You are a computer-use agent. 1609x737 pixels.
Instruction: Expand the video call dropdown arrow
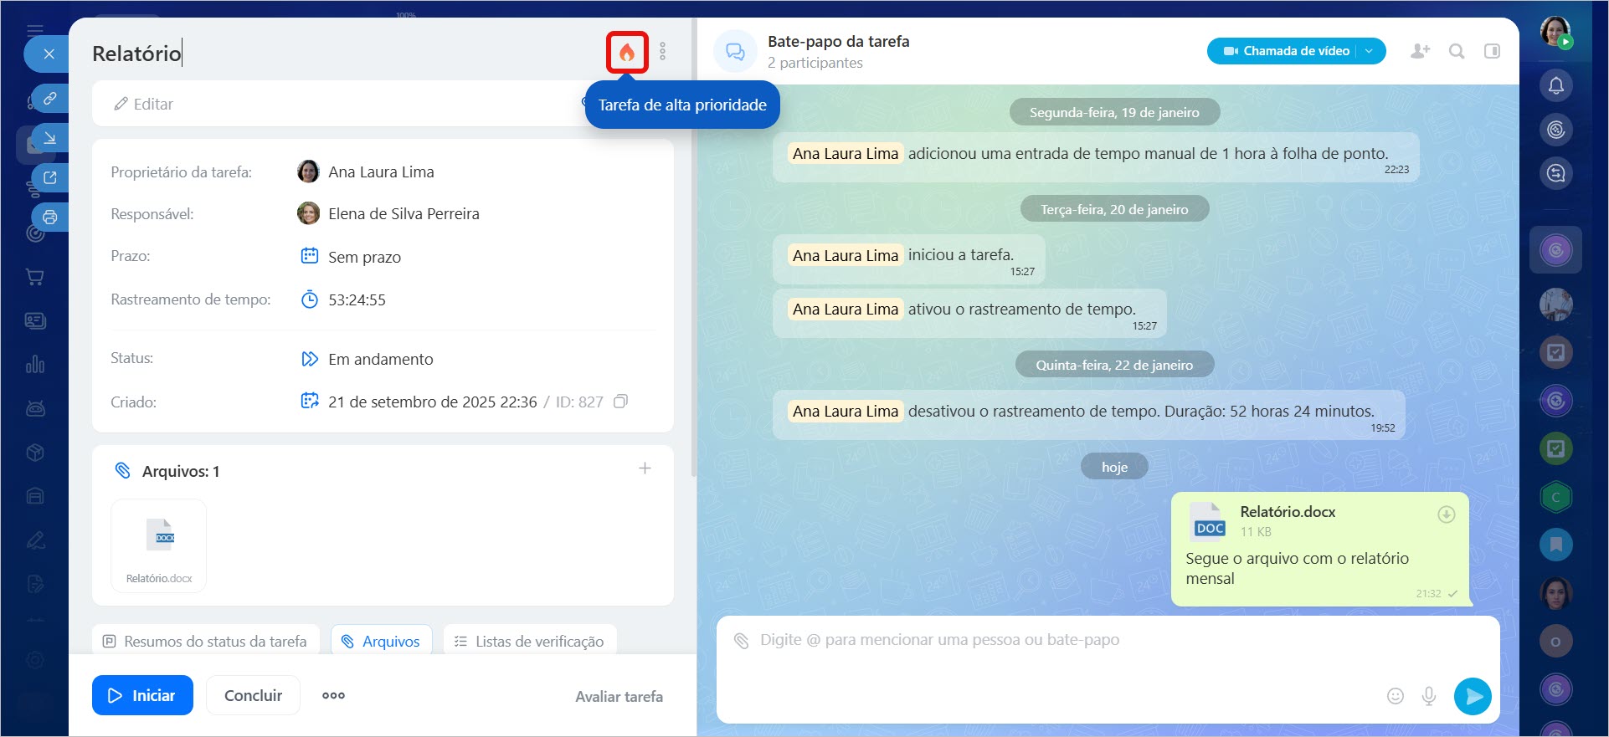pos(1370,51)
